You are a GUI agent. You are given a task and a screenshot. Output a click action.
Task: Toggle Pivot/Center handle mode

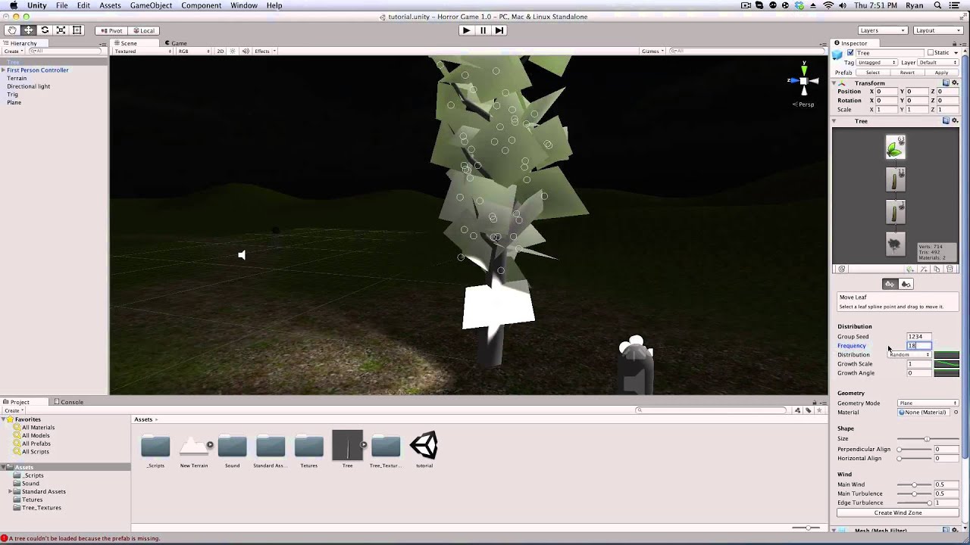pyautogui.click(x=111, y=31)
